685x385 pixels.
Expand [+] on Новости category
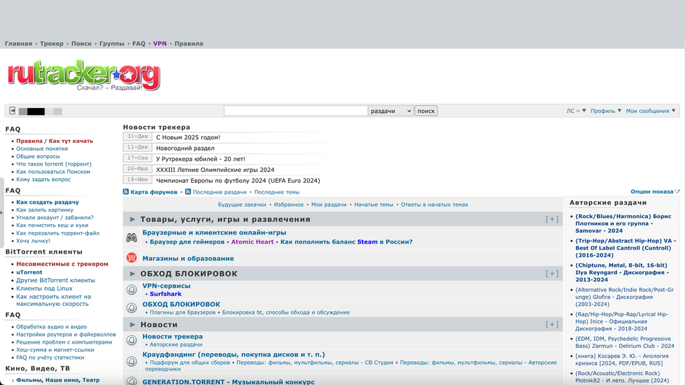click(551, 324)
